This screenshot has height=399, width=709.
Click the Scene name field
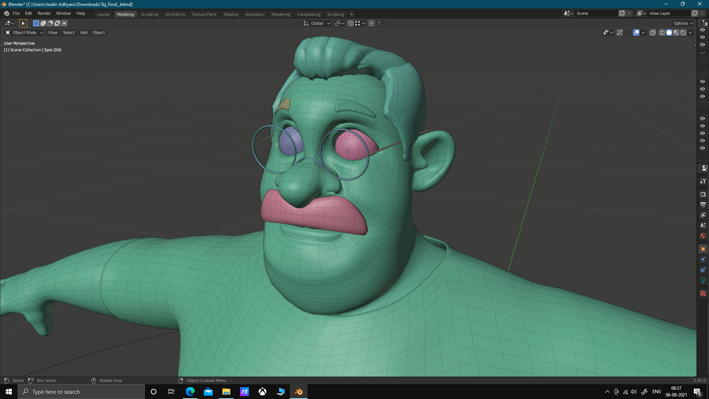coord(596,13)
